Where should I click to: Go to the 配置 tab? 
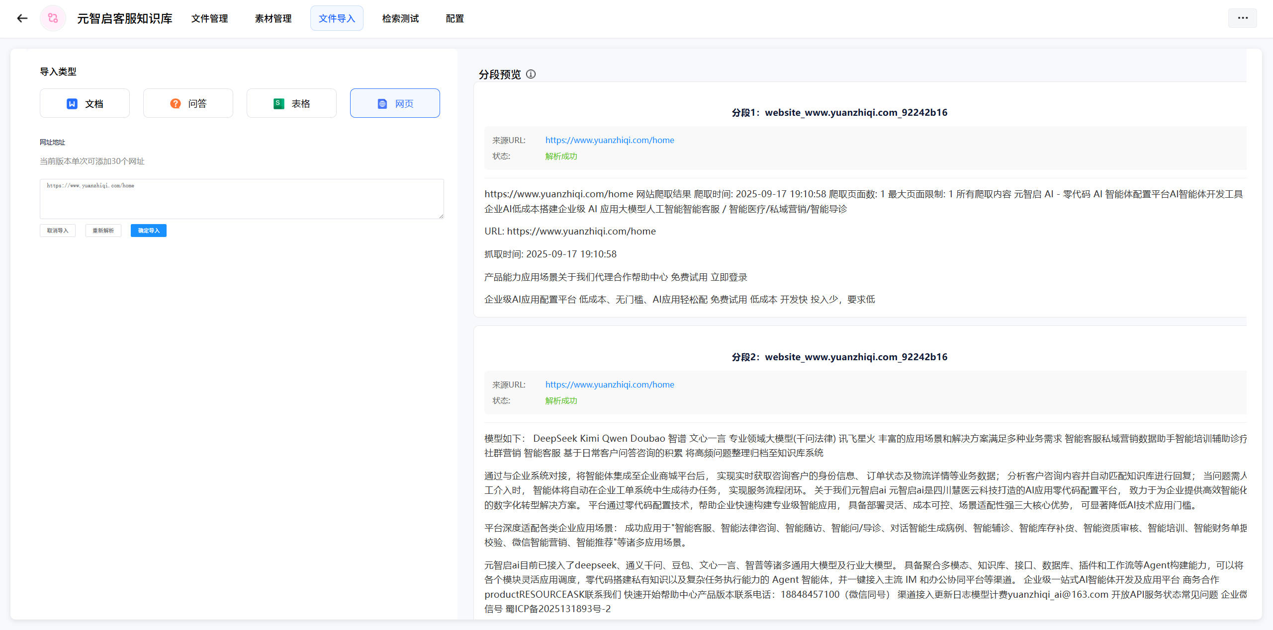455,18
